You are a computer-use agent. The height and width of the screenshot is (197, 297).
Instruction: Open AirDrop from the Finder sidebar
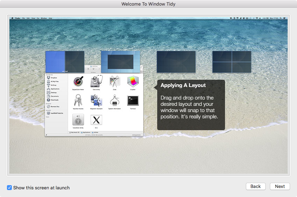click(x=51, y=85)
